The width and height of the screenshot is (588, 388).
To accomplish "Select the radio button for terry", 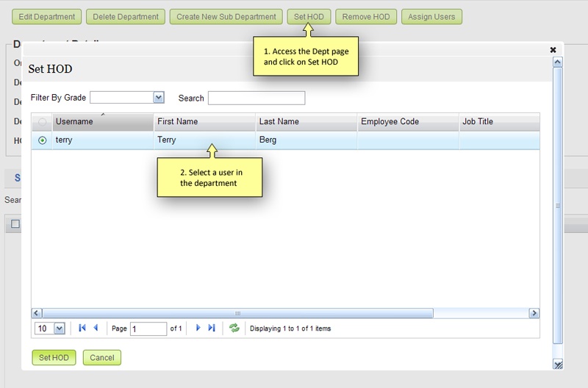I will point(42,140).
